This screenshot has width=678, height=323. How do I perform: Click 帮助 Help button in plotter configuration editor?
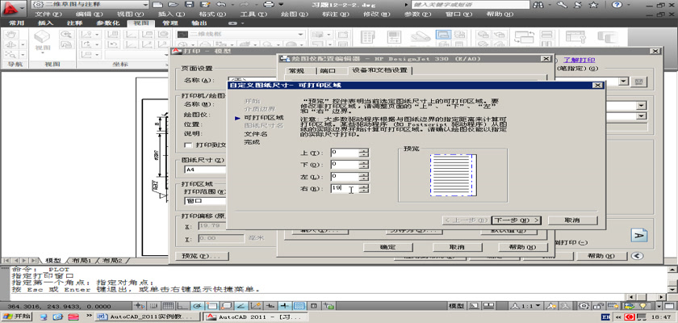(x=523, y=247)
